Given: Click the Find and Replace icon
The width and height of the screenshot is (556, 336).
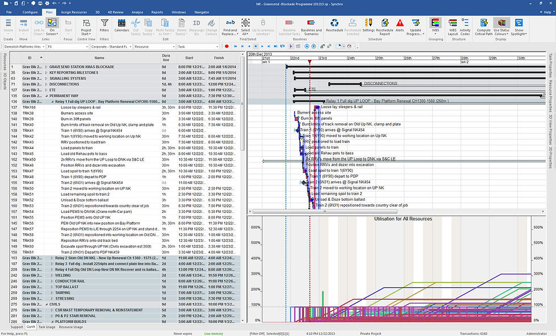Looking at the screenshot, I should (230, 23).
